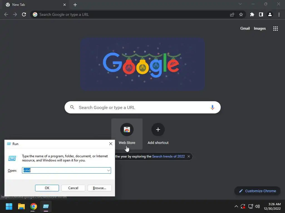The image size is (285, 213).
Task: Open the Chrome tab search chevron
Action: point(240,4)
